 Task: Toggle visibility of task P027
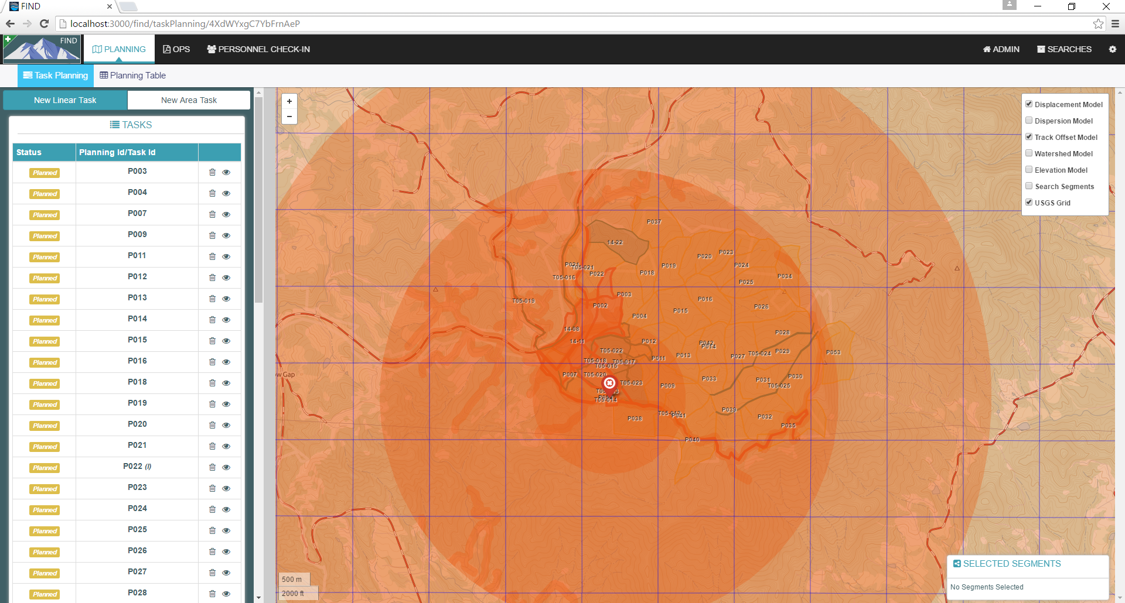pos(226,573)
